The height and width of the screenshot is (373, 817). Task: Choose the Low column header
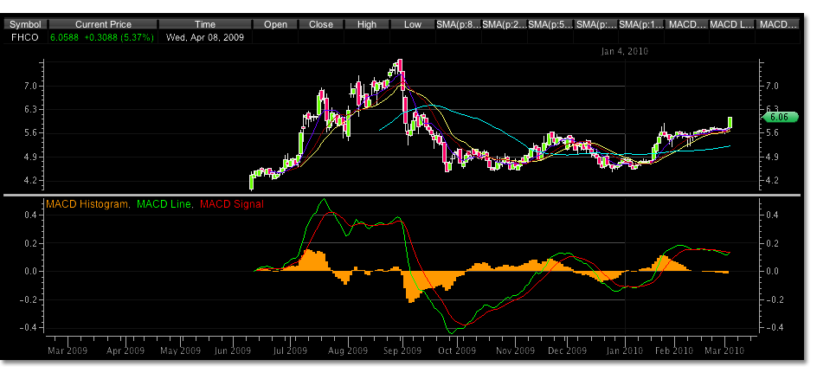click(413, 25)
